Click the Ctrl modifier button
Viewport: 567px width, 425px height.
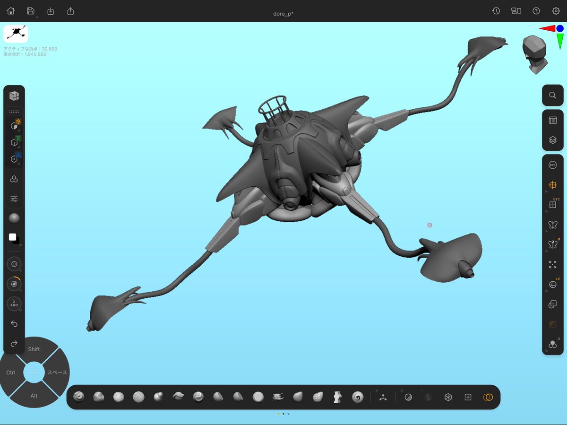coord(11,373)
